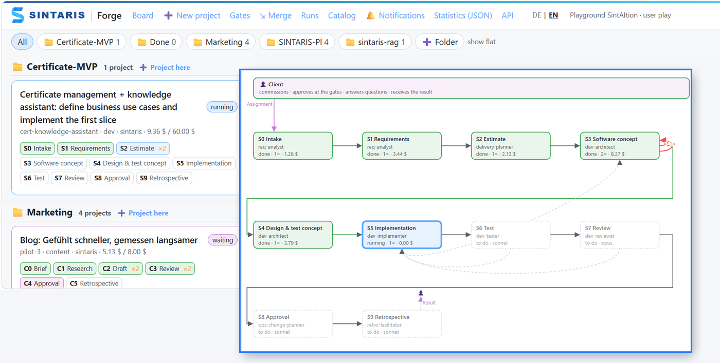Open the Catalog page
This screenshot has height=363, width=720.
coord(342,15)
